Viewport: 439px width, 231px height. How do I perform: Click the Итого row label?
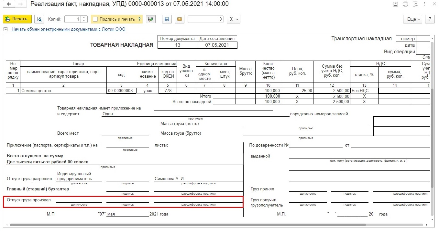tap(205, 96)
